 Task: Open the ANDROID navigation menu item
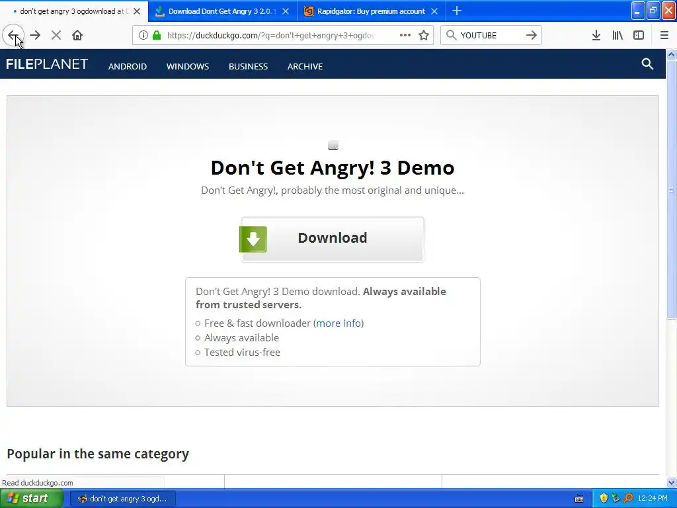[x=128, y=67]
